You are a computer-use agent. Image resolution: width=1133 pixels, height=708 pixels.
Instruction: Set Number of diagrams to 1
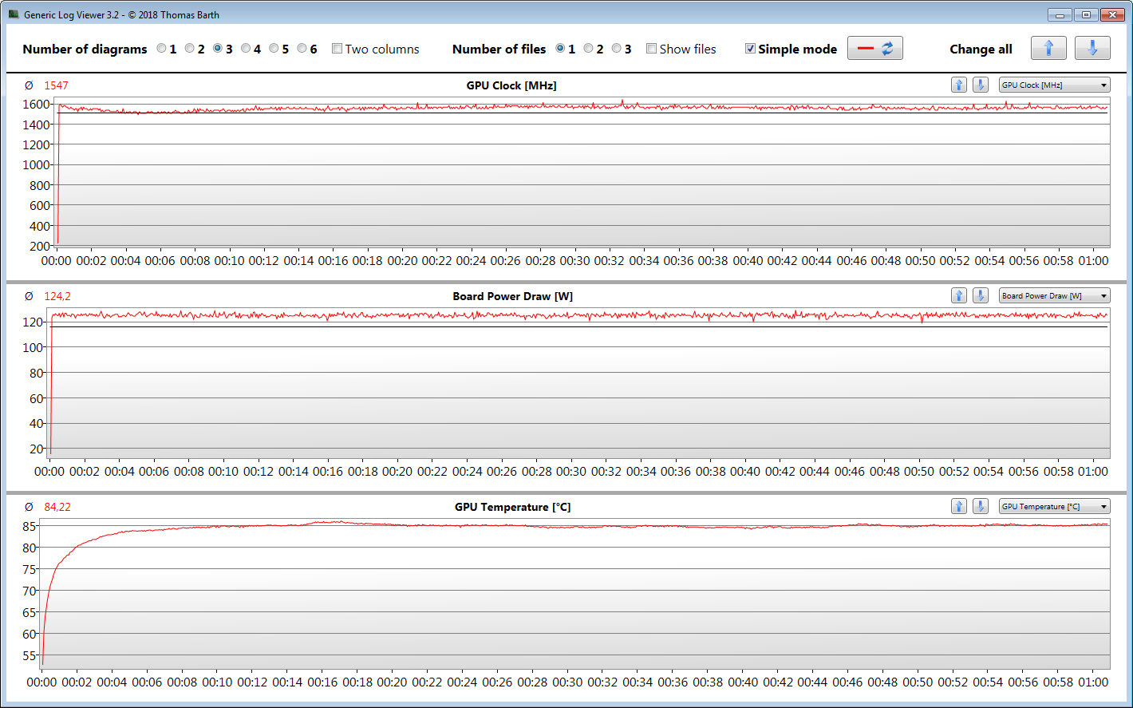pos(162,49)
